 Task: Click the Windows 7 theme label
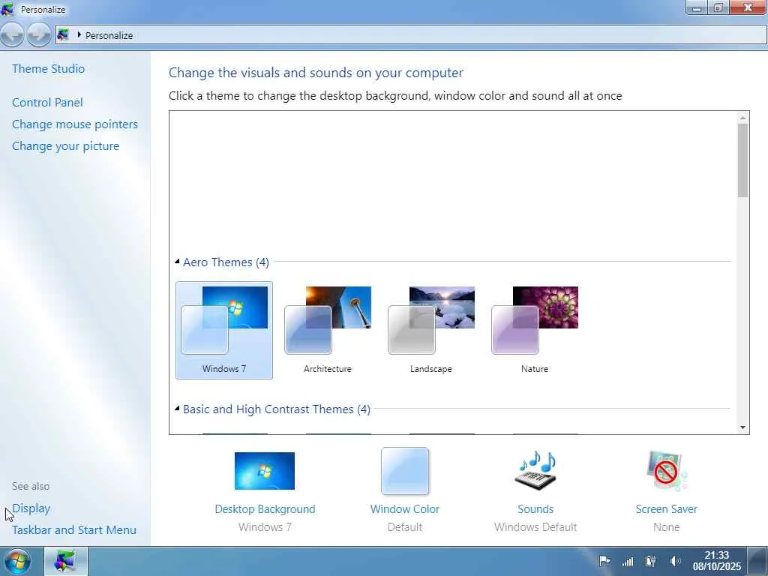[x=224, y=369]
